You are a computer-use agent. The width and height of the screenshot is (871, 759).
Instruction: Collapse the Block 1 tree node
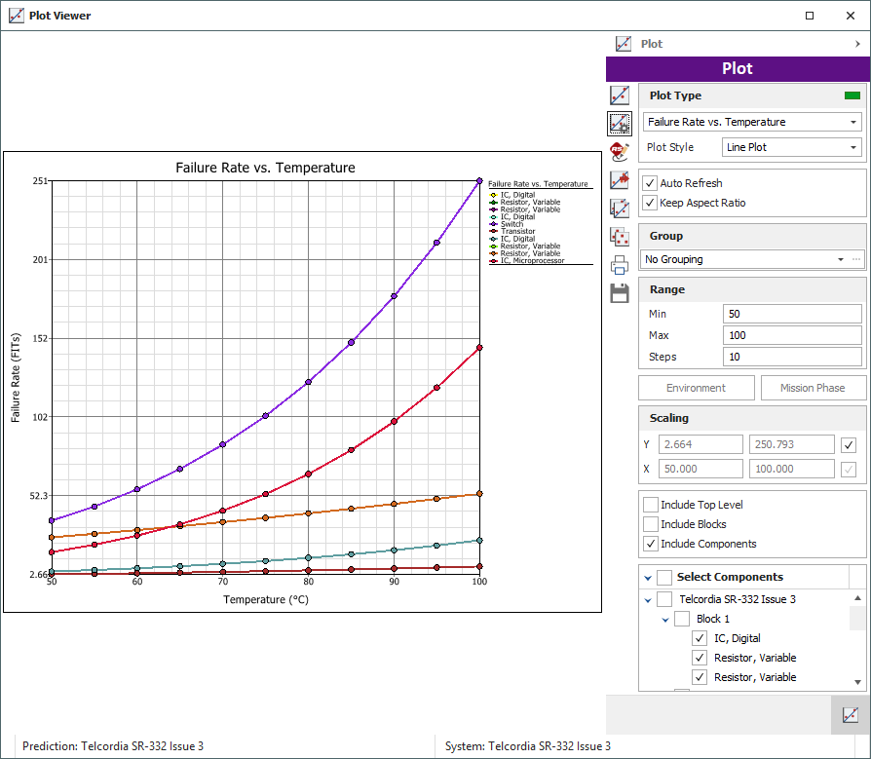[666, 620]
